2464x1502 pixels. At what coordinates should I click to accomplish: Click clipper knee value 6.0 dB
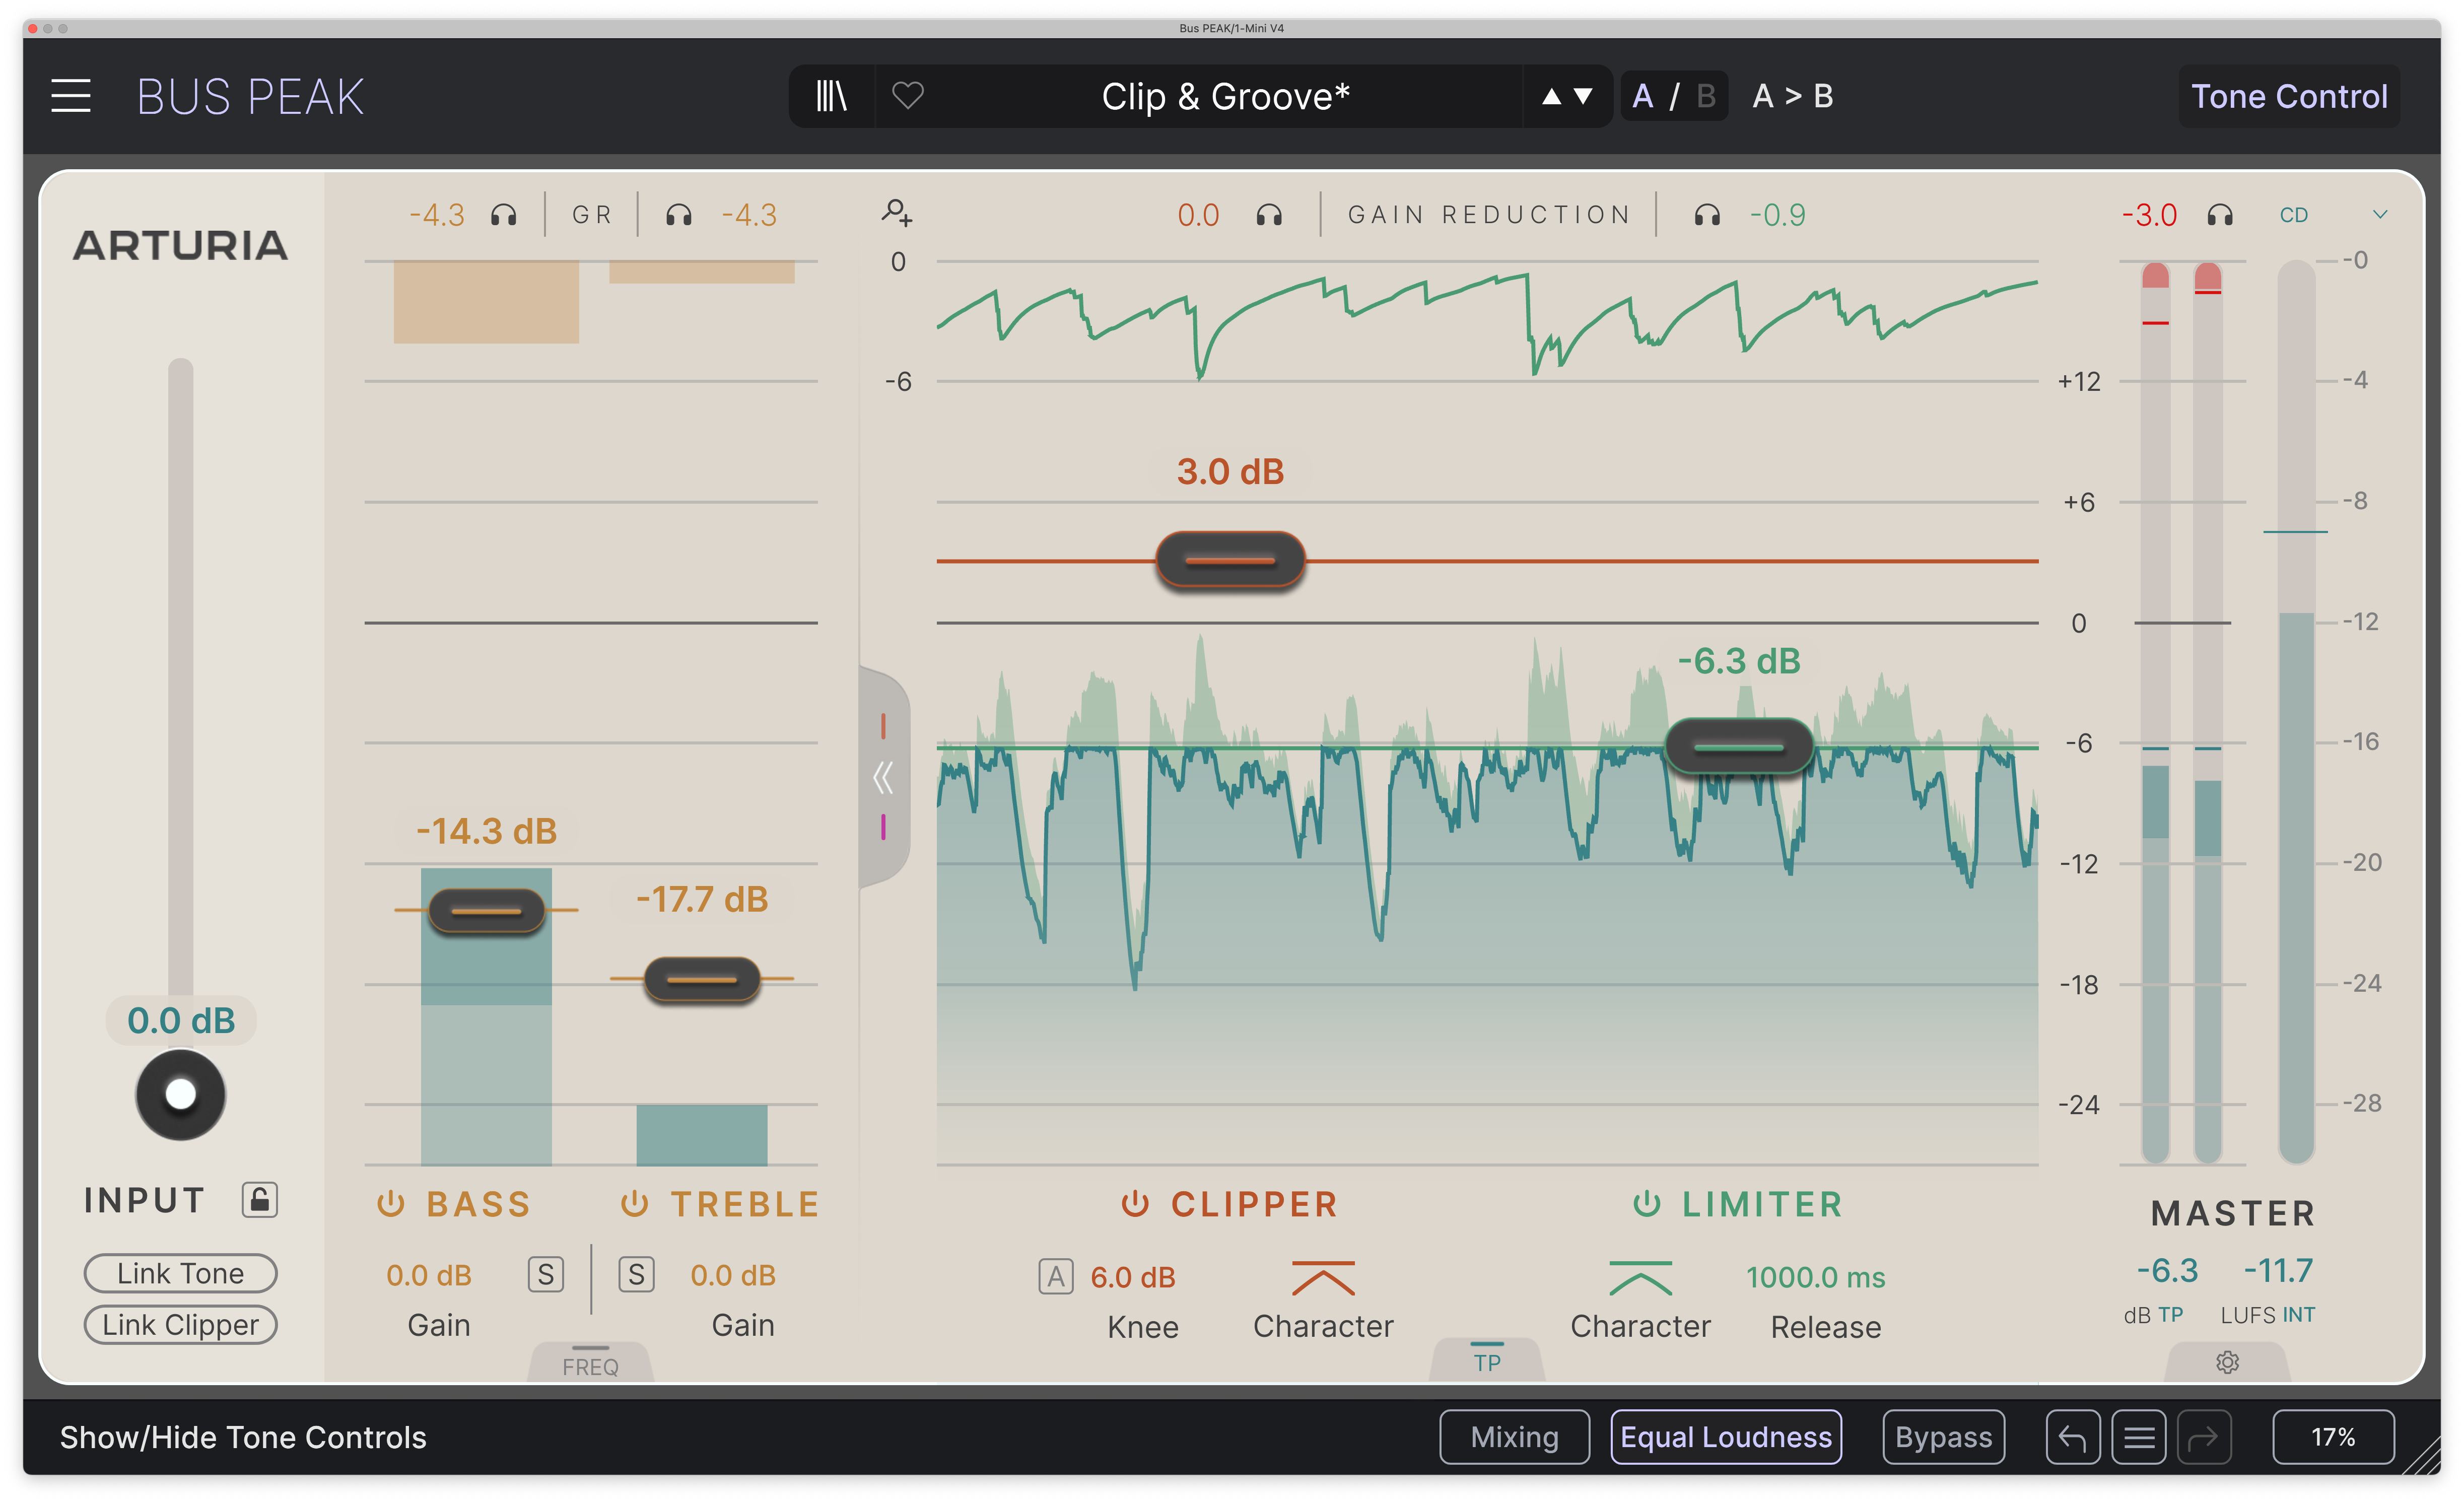click(1133, 1277)
